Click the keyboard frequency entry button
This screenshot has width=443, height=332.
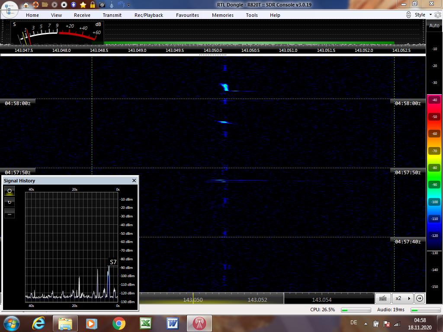(x=383, y=298)
